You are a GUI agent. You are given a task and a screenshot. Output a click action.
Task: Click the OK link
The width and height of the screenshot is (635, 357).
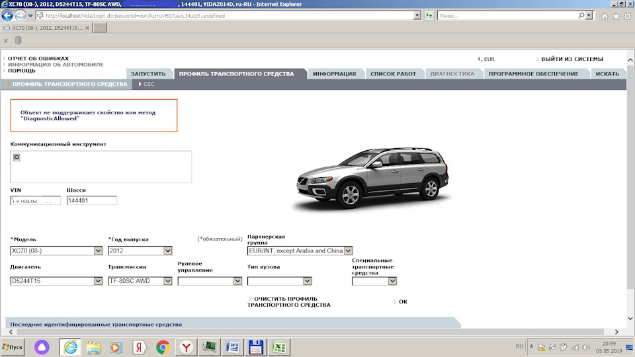(x=403, y=301)
